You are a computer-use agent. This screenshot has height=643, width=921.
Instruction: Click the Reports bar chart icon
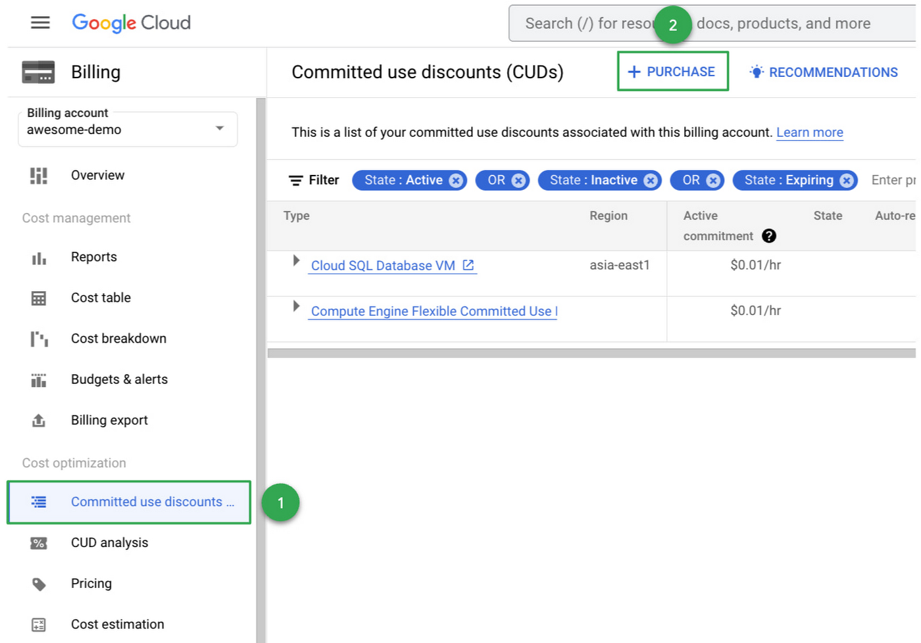click(39, 258)
